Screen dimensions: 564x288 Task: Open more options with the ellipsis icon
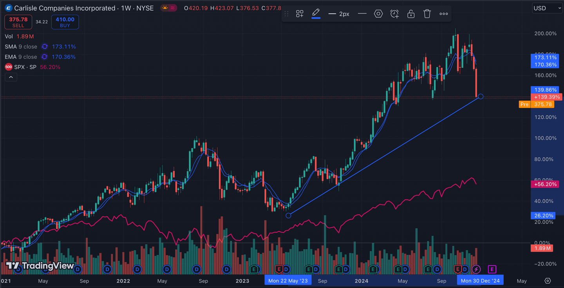click(443, 13)
